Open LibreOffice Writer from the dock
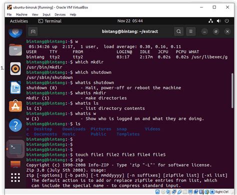 point(15,87)
